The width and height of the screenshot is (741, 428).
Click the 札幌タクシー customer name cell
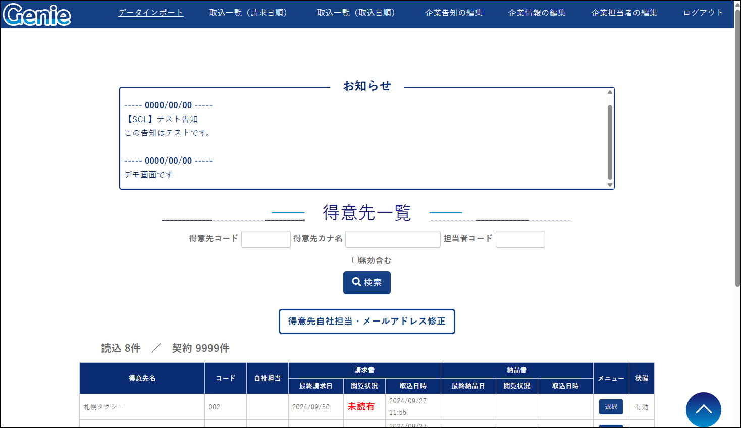tap(142, 407)
